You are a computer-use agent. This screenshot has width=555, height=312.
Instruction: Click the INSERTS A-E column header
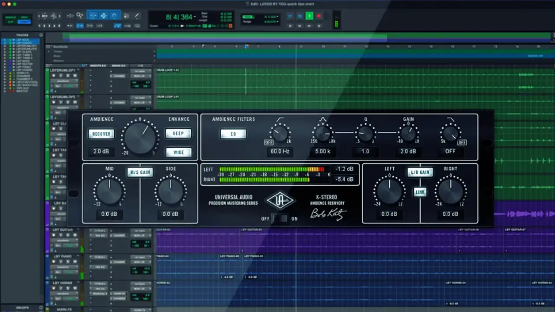pos(98,65)
